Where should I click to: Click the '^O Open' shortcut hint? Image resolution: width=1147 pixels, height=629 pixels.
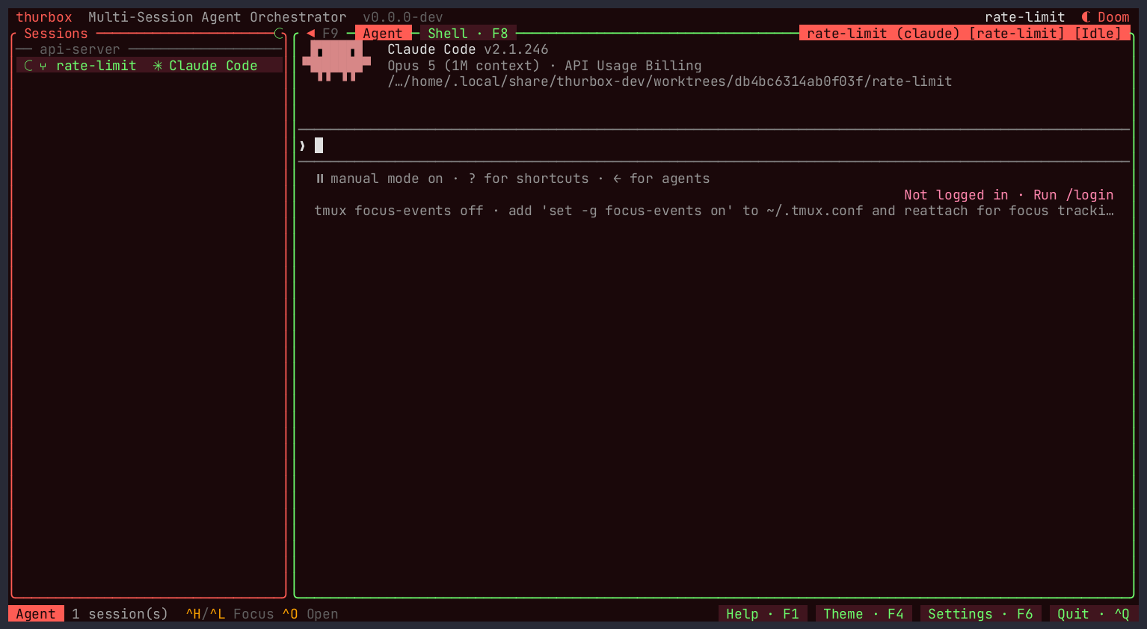pyautogui.click(x=310, y=614)
